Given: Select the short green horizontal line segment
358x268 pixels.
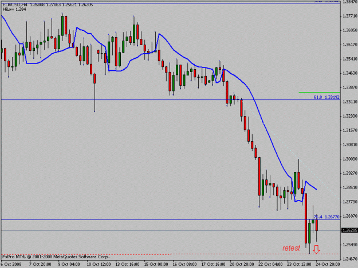Looking at the screenshot, I should [320, 93].
